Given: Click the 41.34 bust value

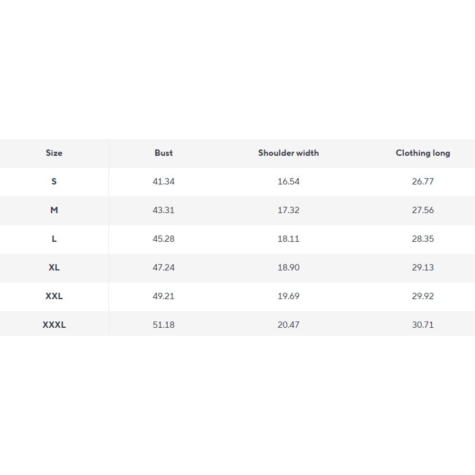Looking at the screenshot, I should pyautogui.click(x=163, y=181).
